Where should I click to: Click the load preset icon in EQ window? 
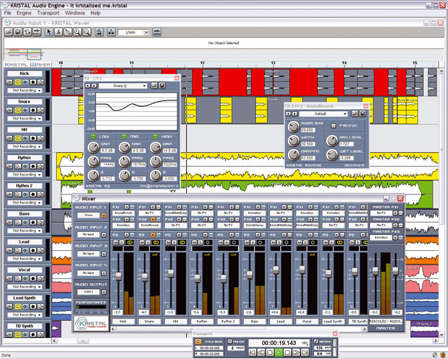(154, 85)
